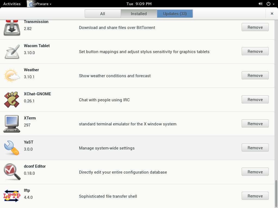This screenshot has width=278, height=208.
Task: Select the YaST title text
Action: click(29, 142)
